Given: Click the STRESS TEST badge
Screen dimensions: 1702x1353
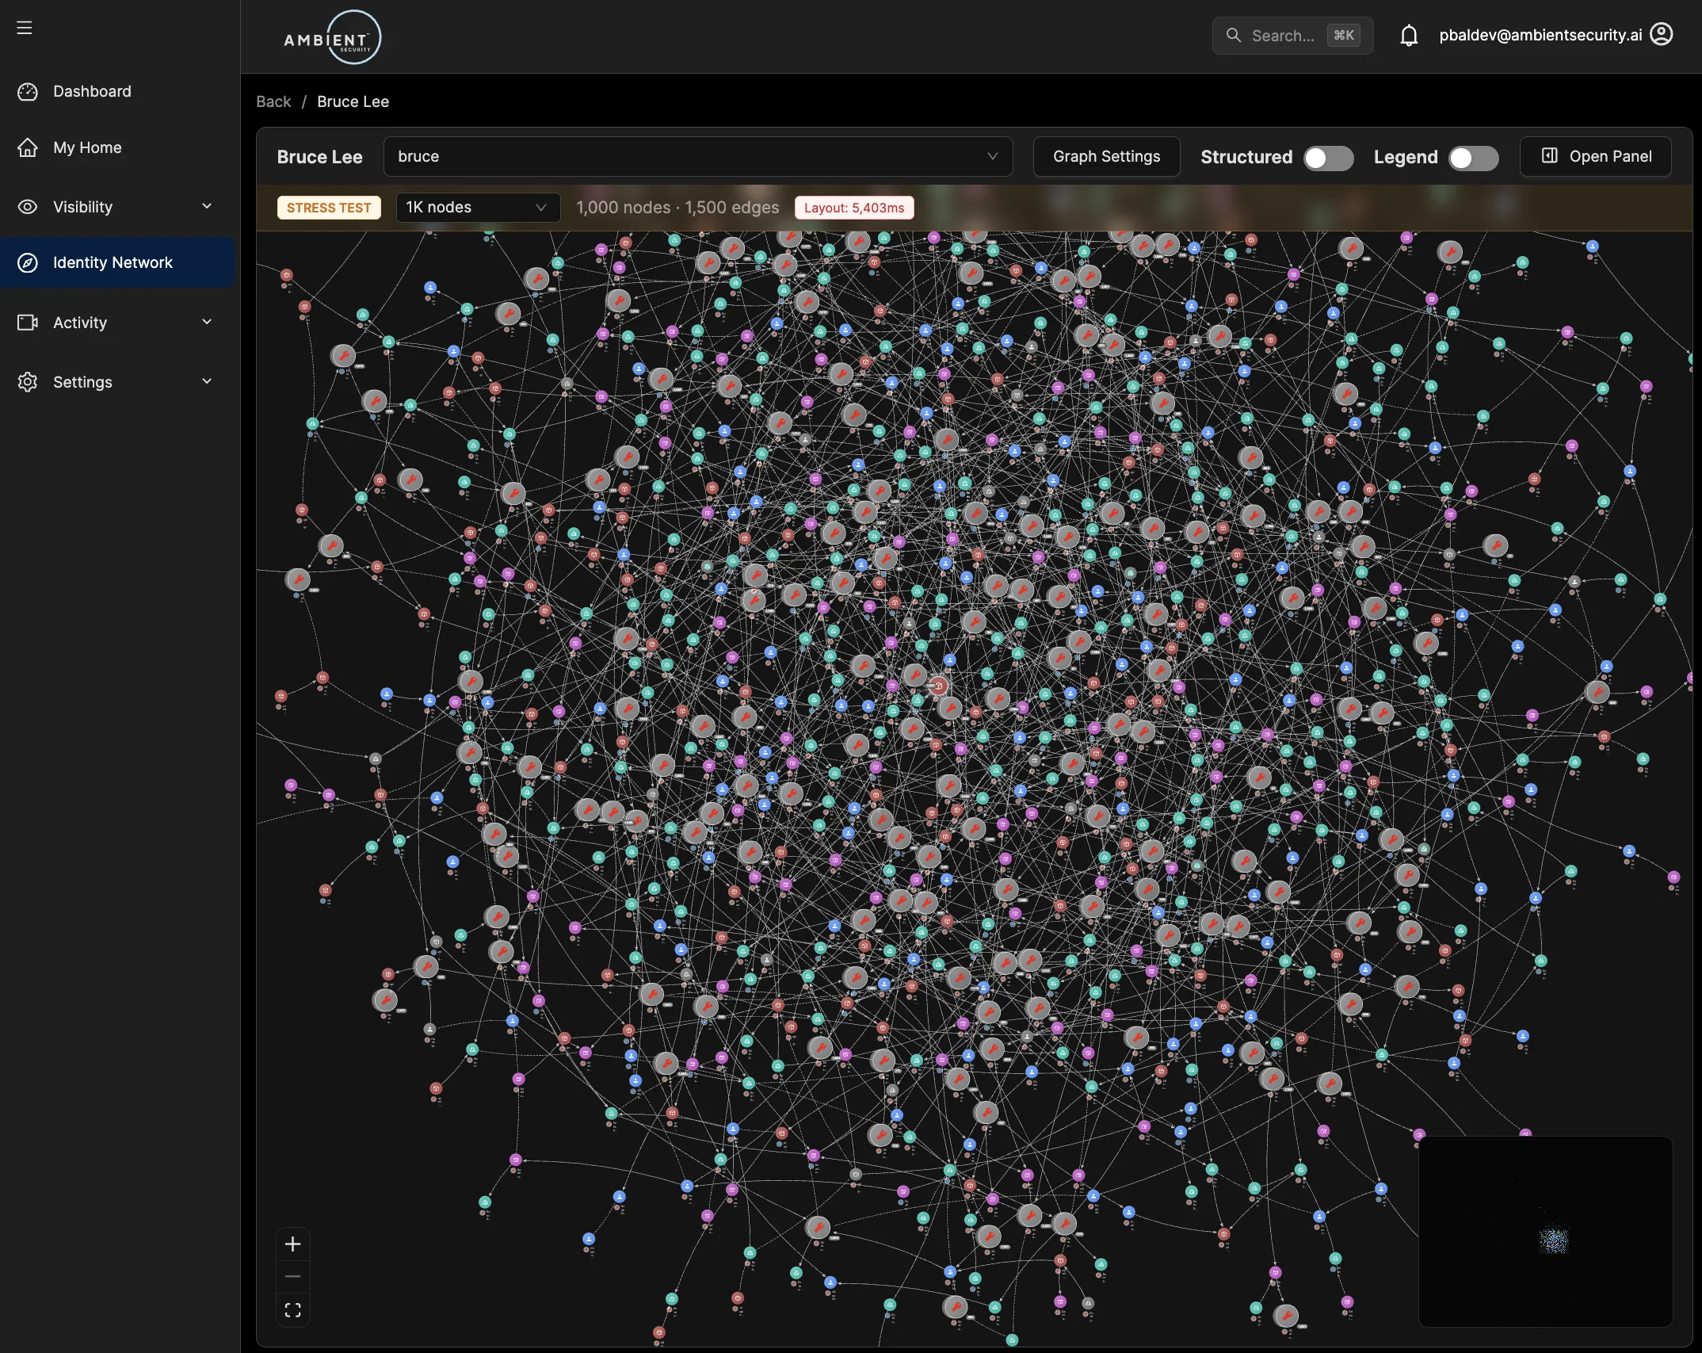Looking at the screenshot, I should pos(329,208).
